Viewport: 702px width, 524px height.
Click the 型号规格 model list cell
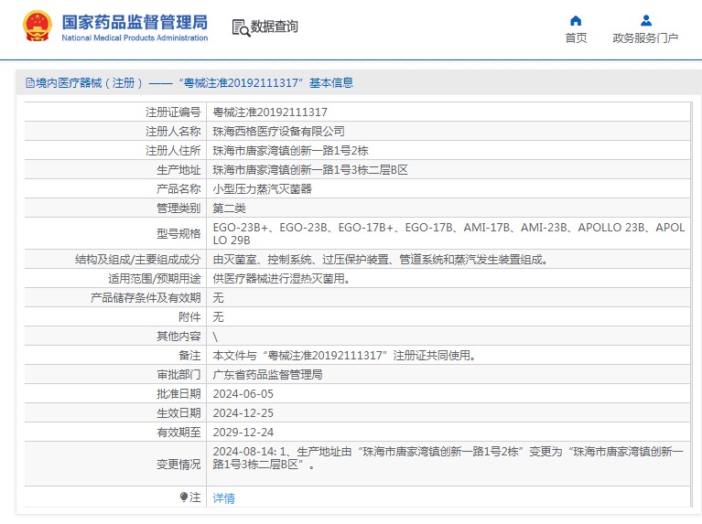click(448, 233)
